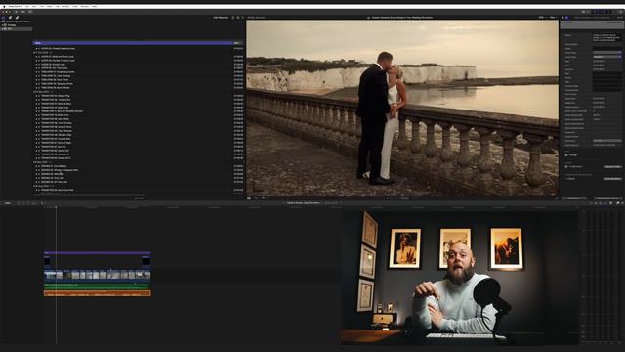Select TIMELAPSE 01: Hong Kong Sunset clip
This screenshot has height=352, width=625.
click(x=58, y=71)
